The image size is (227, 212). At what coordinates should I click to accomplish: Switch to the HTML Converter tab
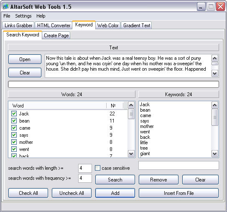coord(54,26)
